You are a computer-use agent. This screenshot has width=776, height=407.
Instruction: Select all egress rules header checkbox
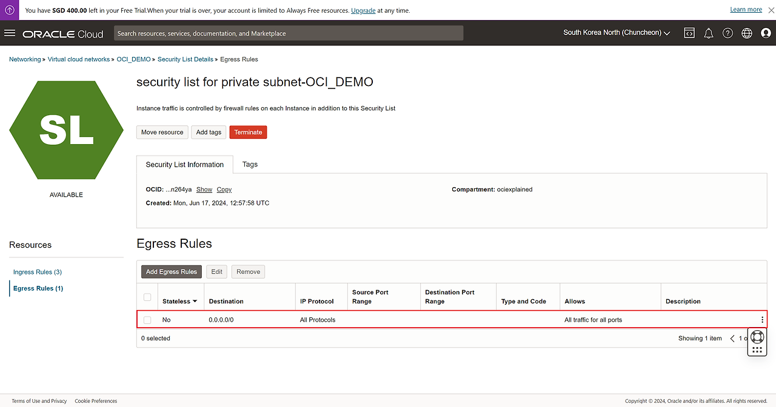(x=147, y=297)
